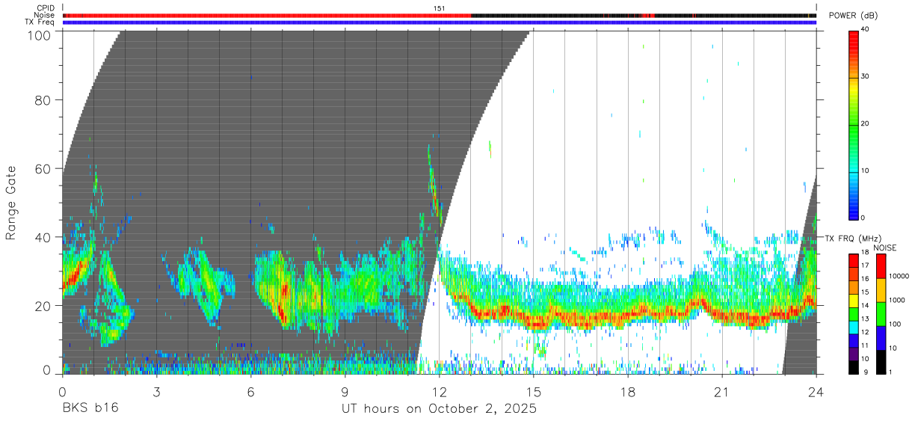The width and height of the screenshot is (918, 424).
Task: Click the black bottom segment of TX FRQ colorbar
Action: (x=853, y=367)
